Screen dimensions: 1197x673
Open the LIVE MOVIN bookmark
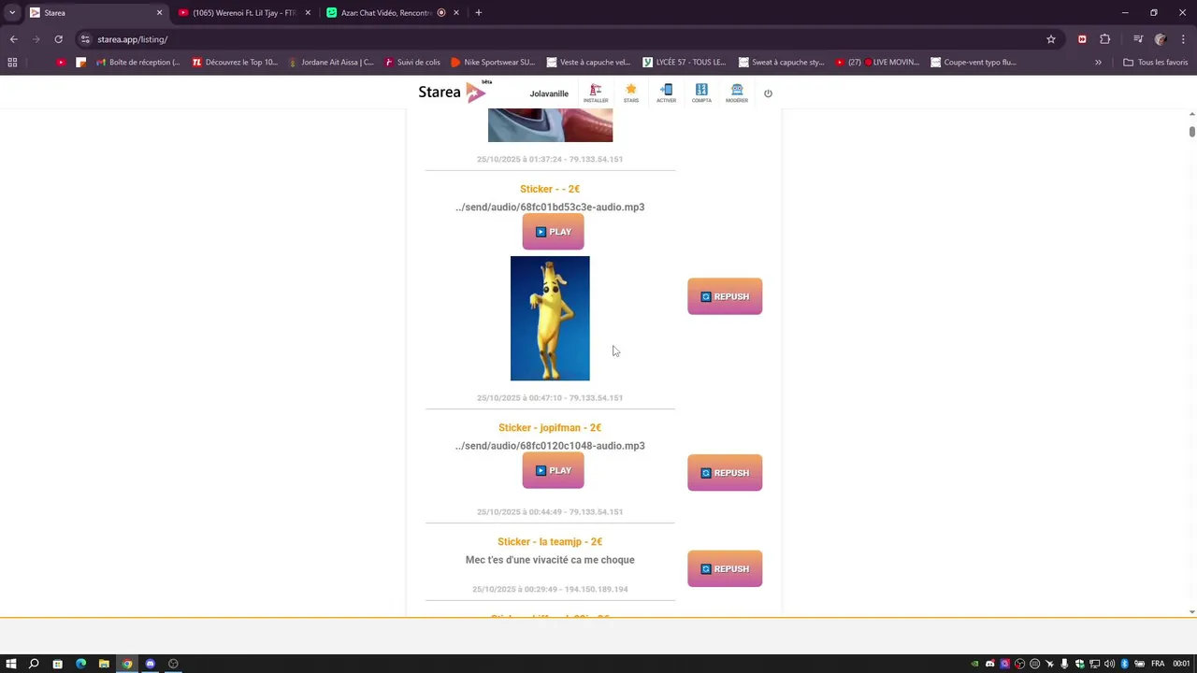click(x=877, y=63)
